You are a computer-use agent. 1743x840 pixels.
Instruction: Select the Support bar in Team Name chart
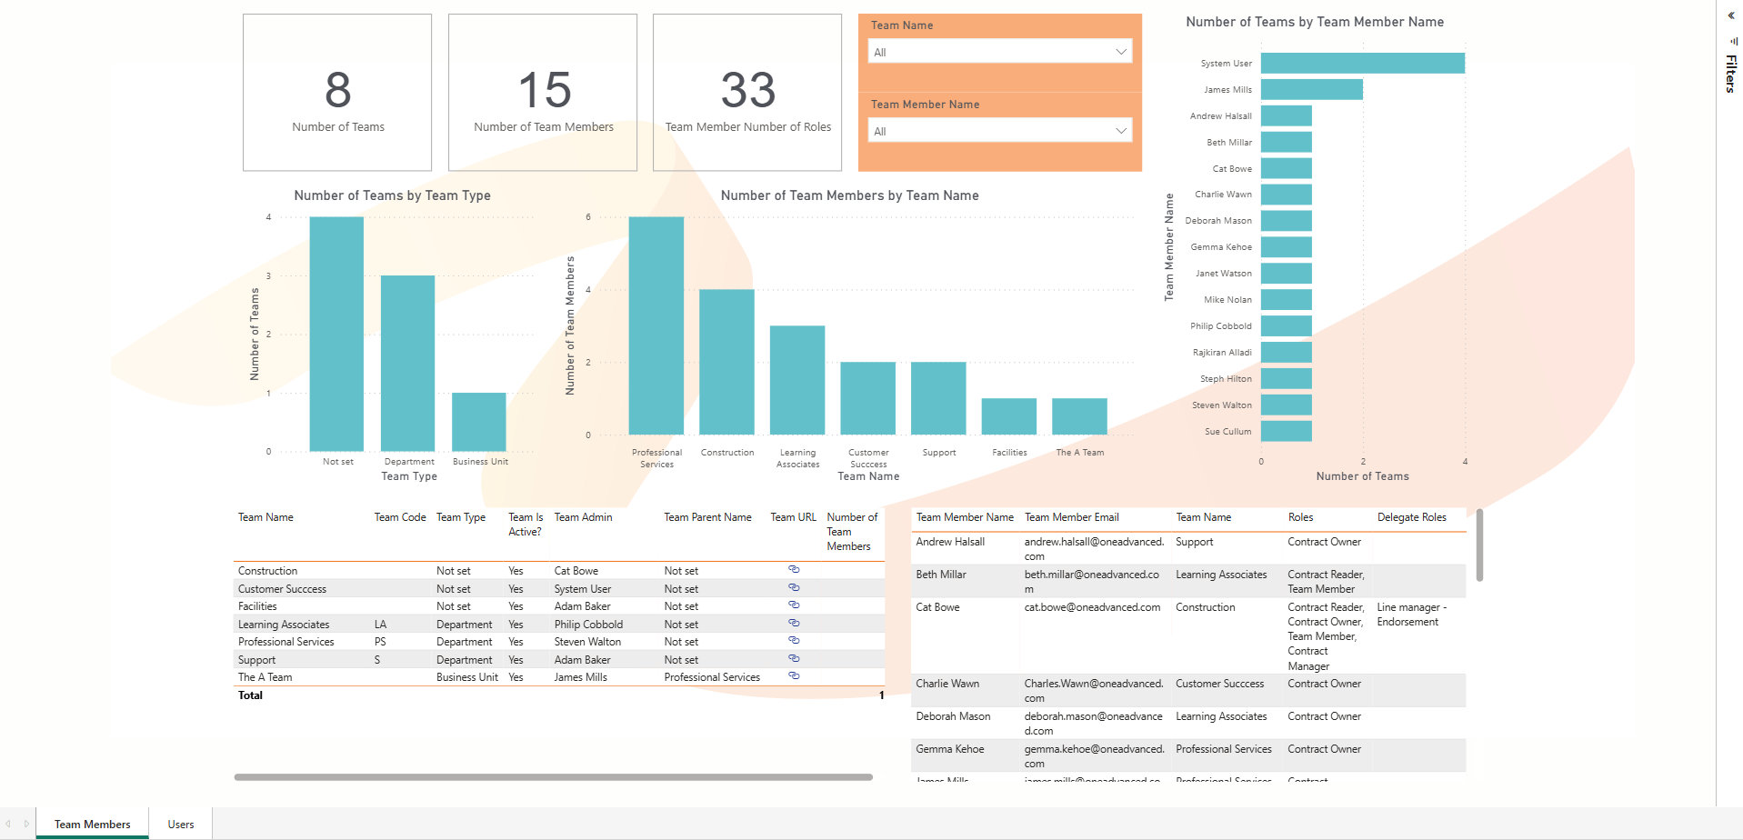(x=938, y=398)
